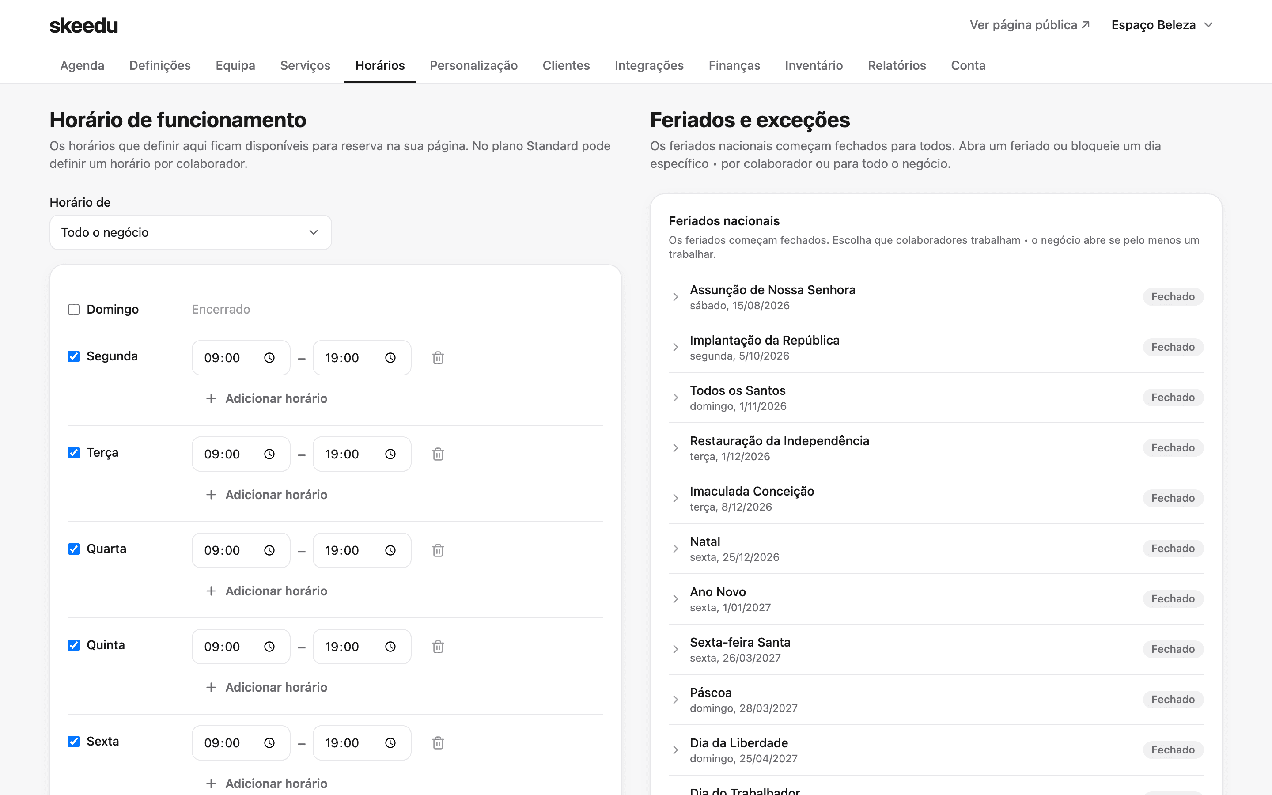Expand Implantação da República holiday
Image resolution: width=1272 pixels, height=795 pixels.
[675, 347]
